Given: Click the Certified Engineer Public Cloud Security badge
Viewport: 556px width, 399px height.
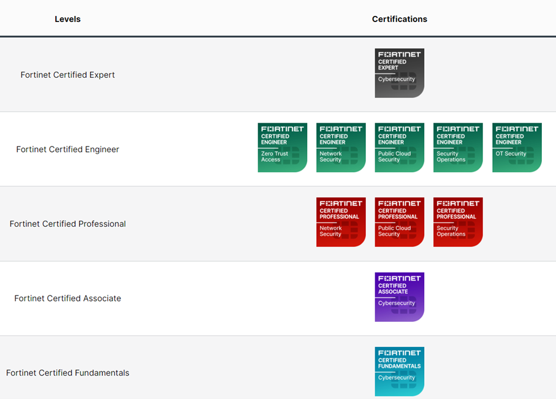Looking at the screenshot, I should click(x=399, y=148).
